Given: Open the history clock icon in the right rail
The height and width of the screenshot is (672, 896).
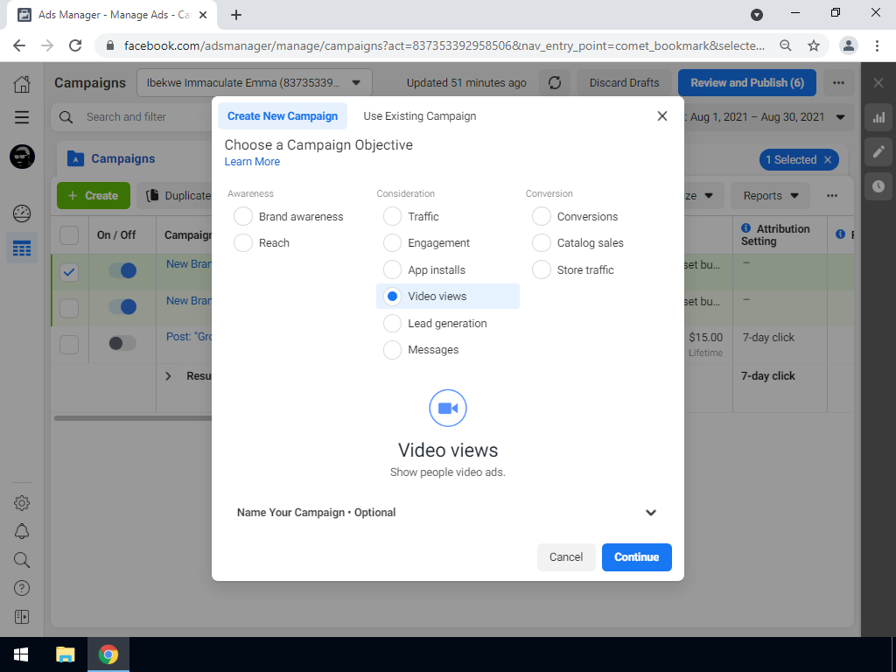Looking at the screenshot, I should coord(878,185).
